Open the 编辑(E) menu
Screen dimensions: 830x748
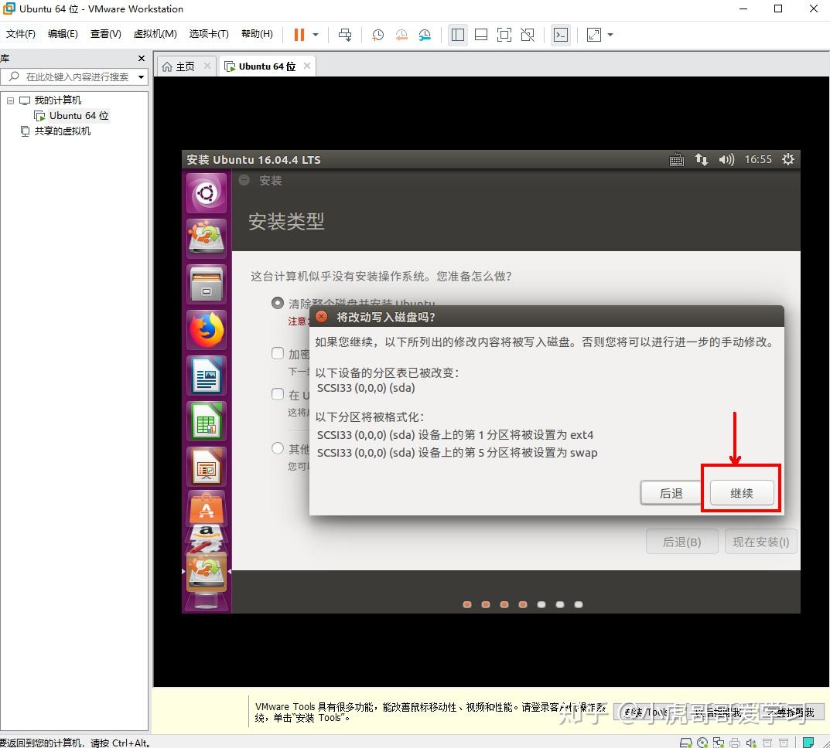click(x=63, y=34)
